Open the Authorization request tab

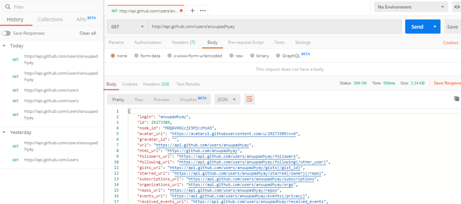coord(148,43)
